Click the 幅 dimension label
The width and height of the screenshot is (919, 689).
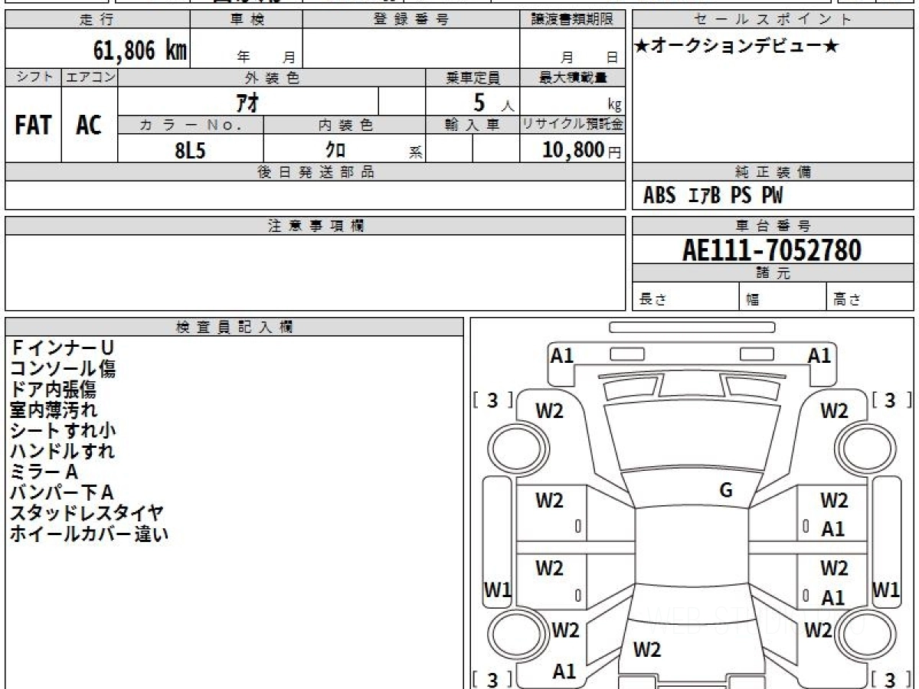(753, 300)
